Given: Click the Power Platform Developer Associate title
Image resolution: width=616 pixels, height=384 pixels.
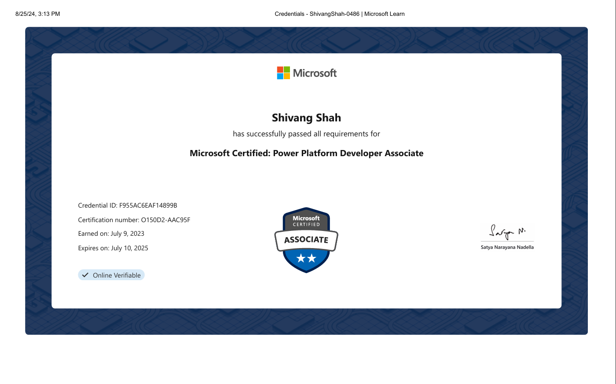Looking at the screenshot, I should (x=306, y=154).
